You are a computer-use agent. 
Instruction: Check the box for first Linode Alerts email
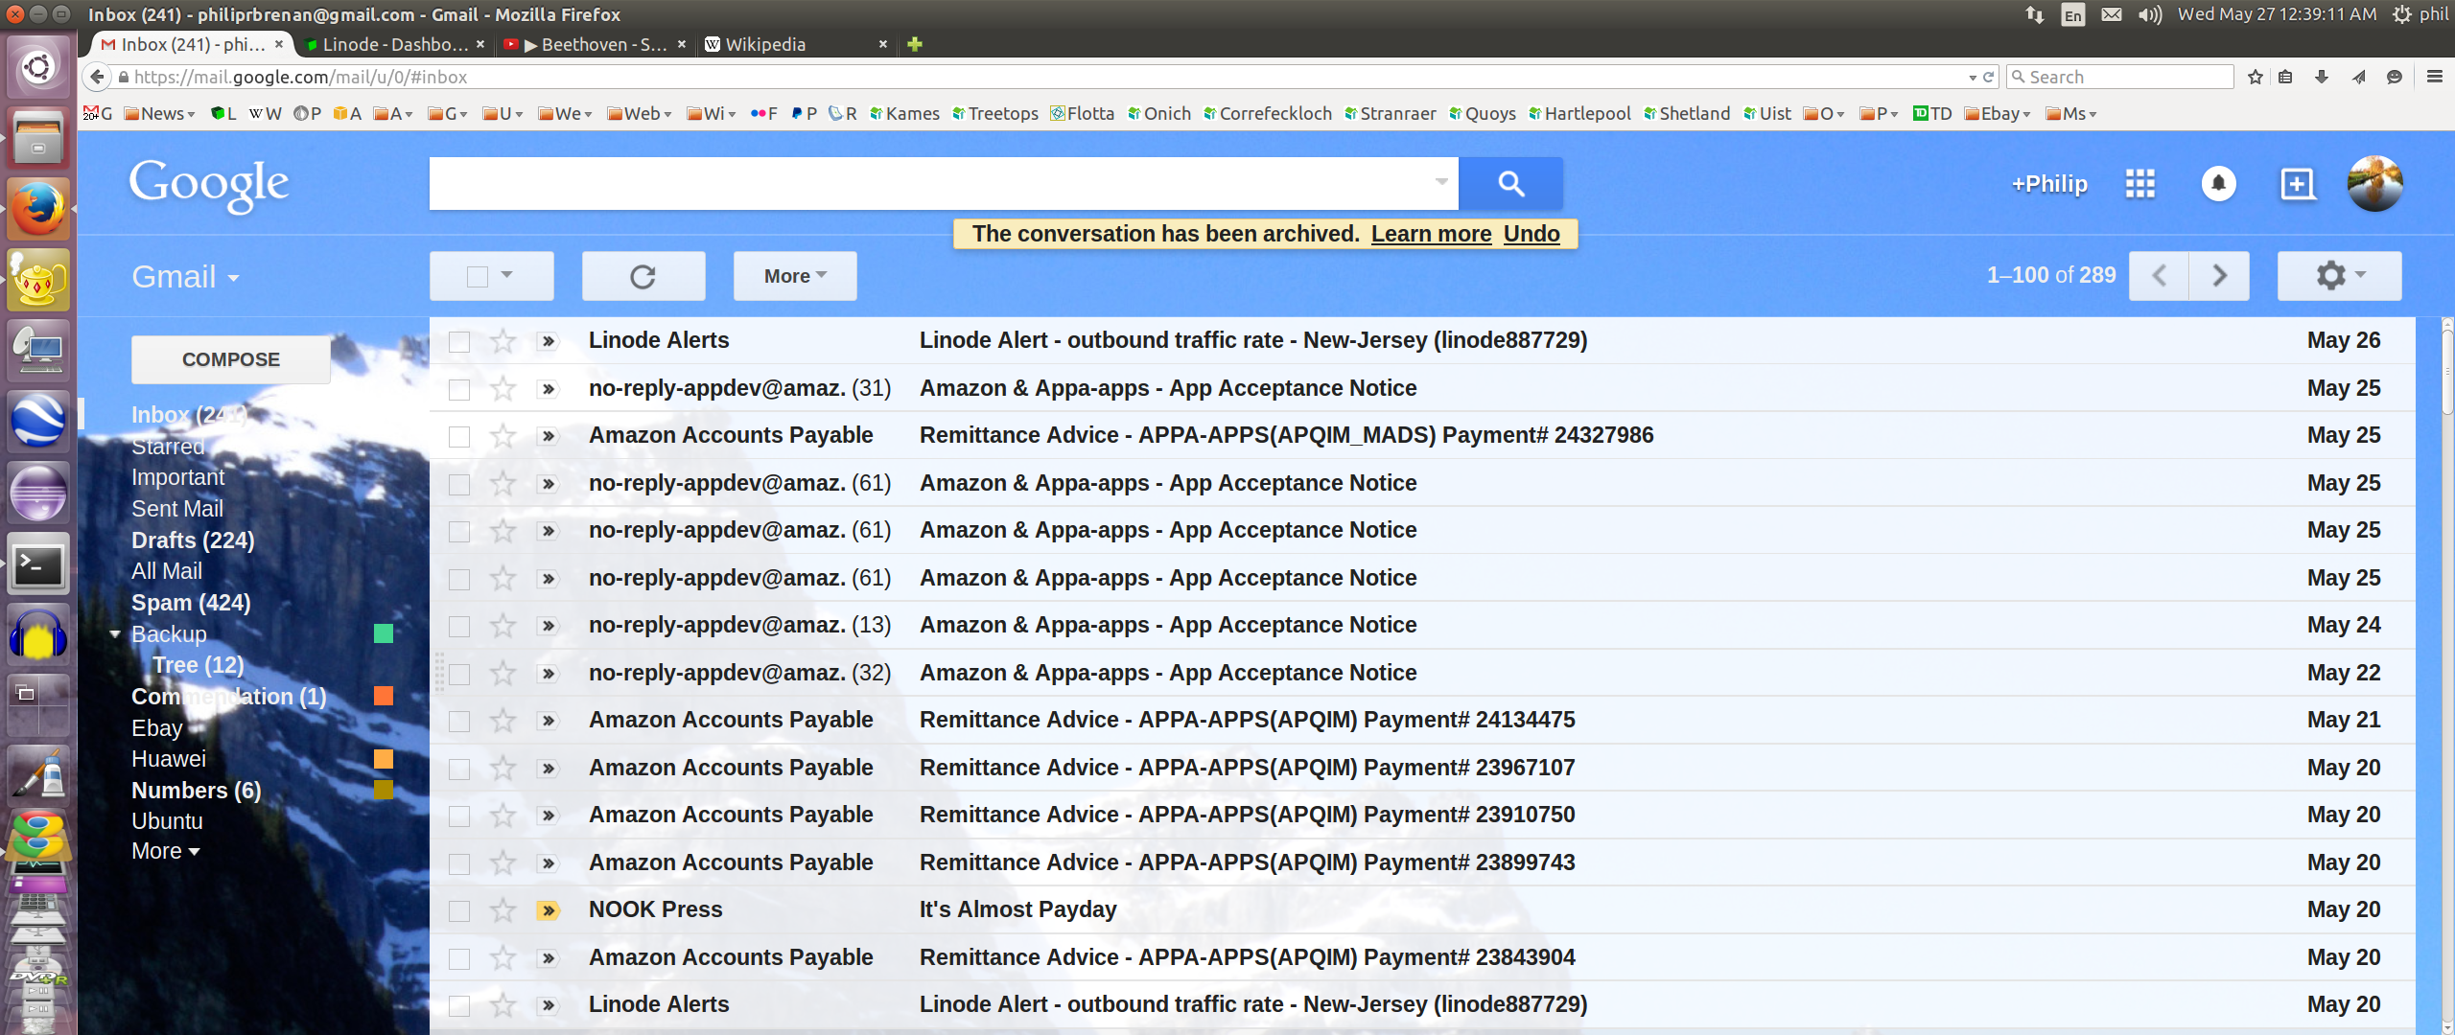click(x=459, y=341)
